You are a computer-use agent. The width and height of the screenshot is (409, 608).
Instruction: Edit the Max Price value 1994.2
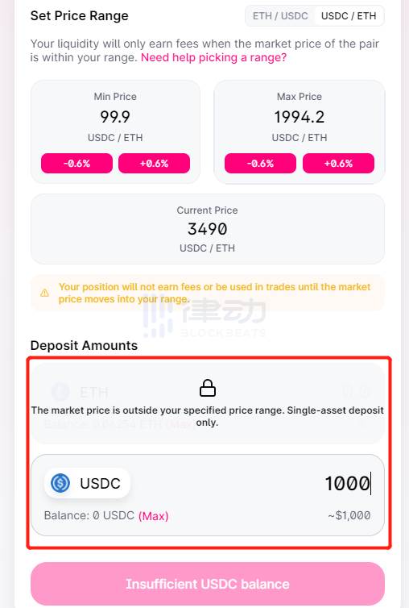click(x=300, y=117)
